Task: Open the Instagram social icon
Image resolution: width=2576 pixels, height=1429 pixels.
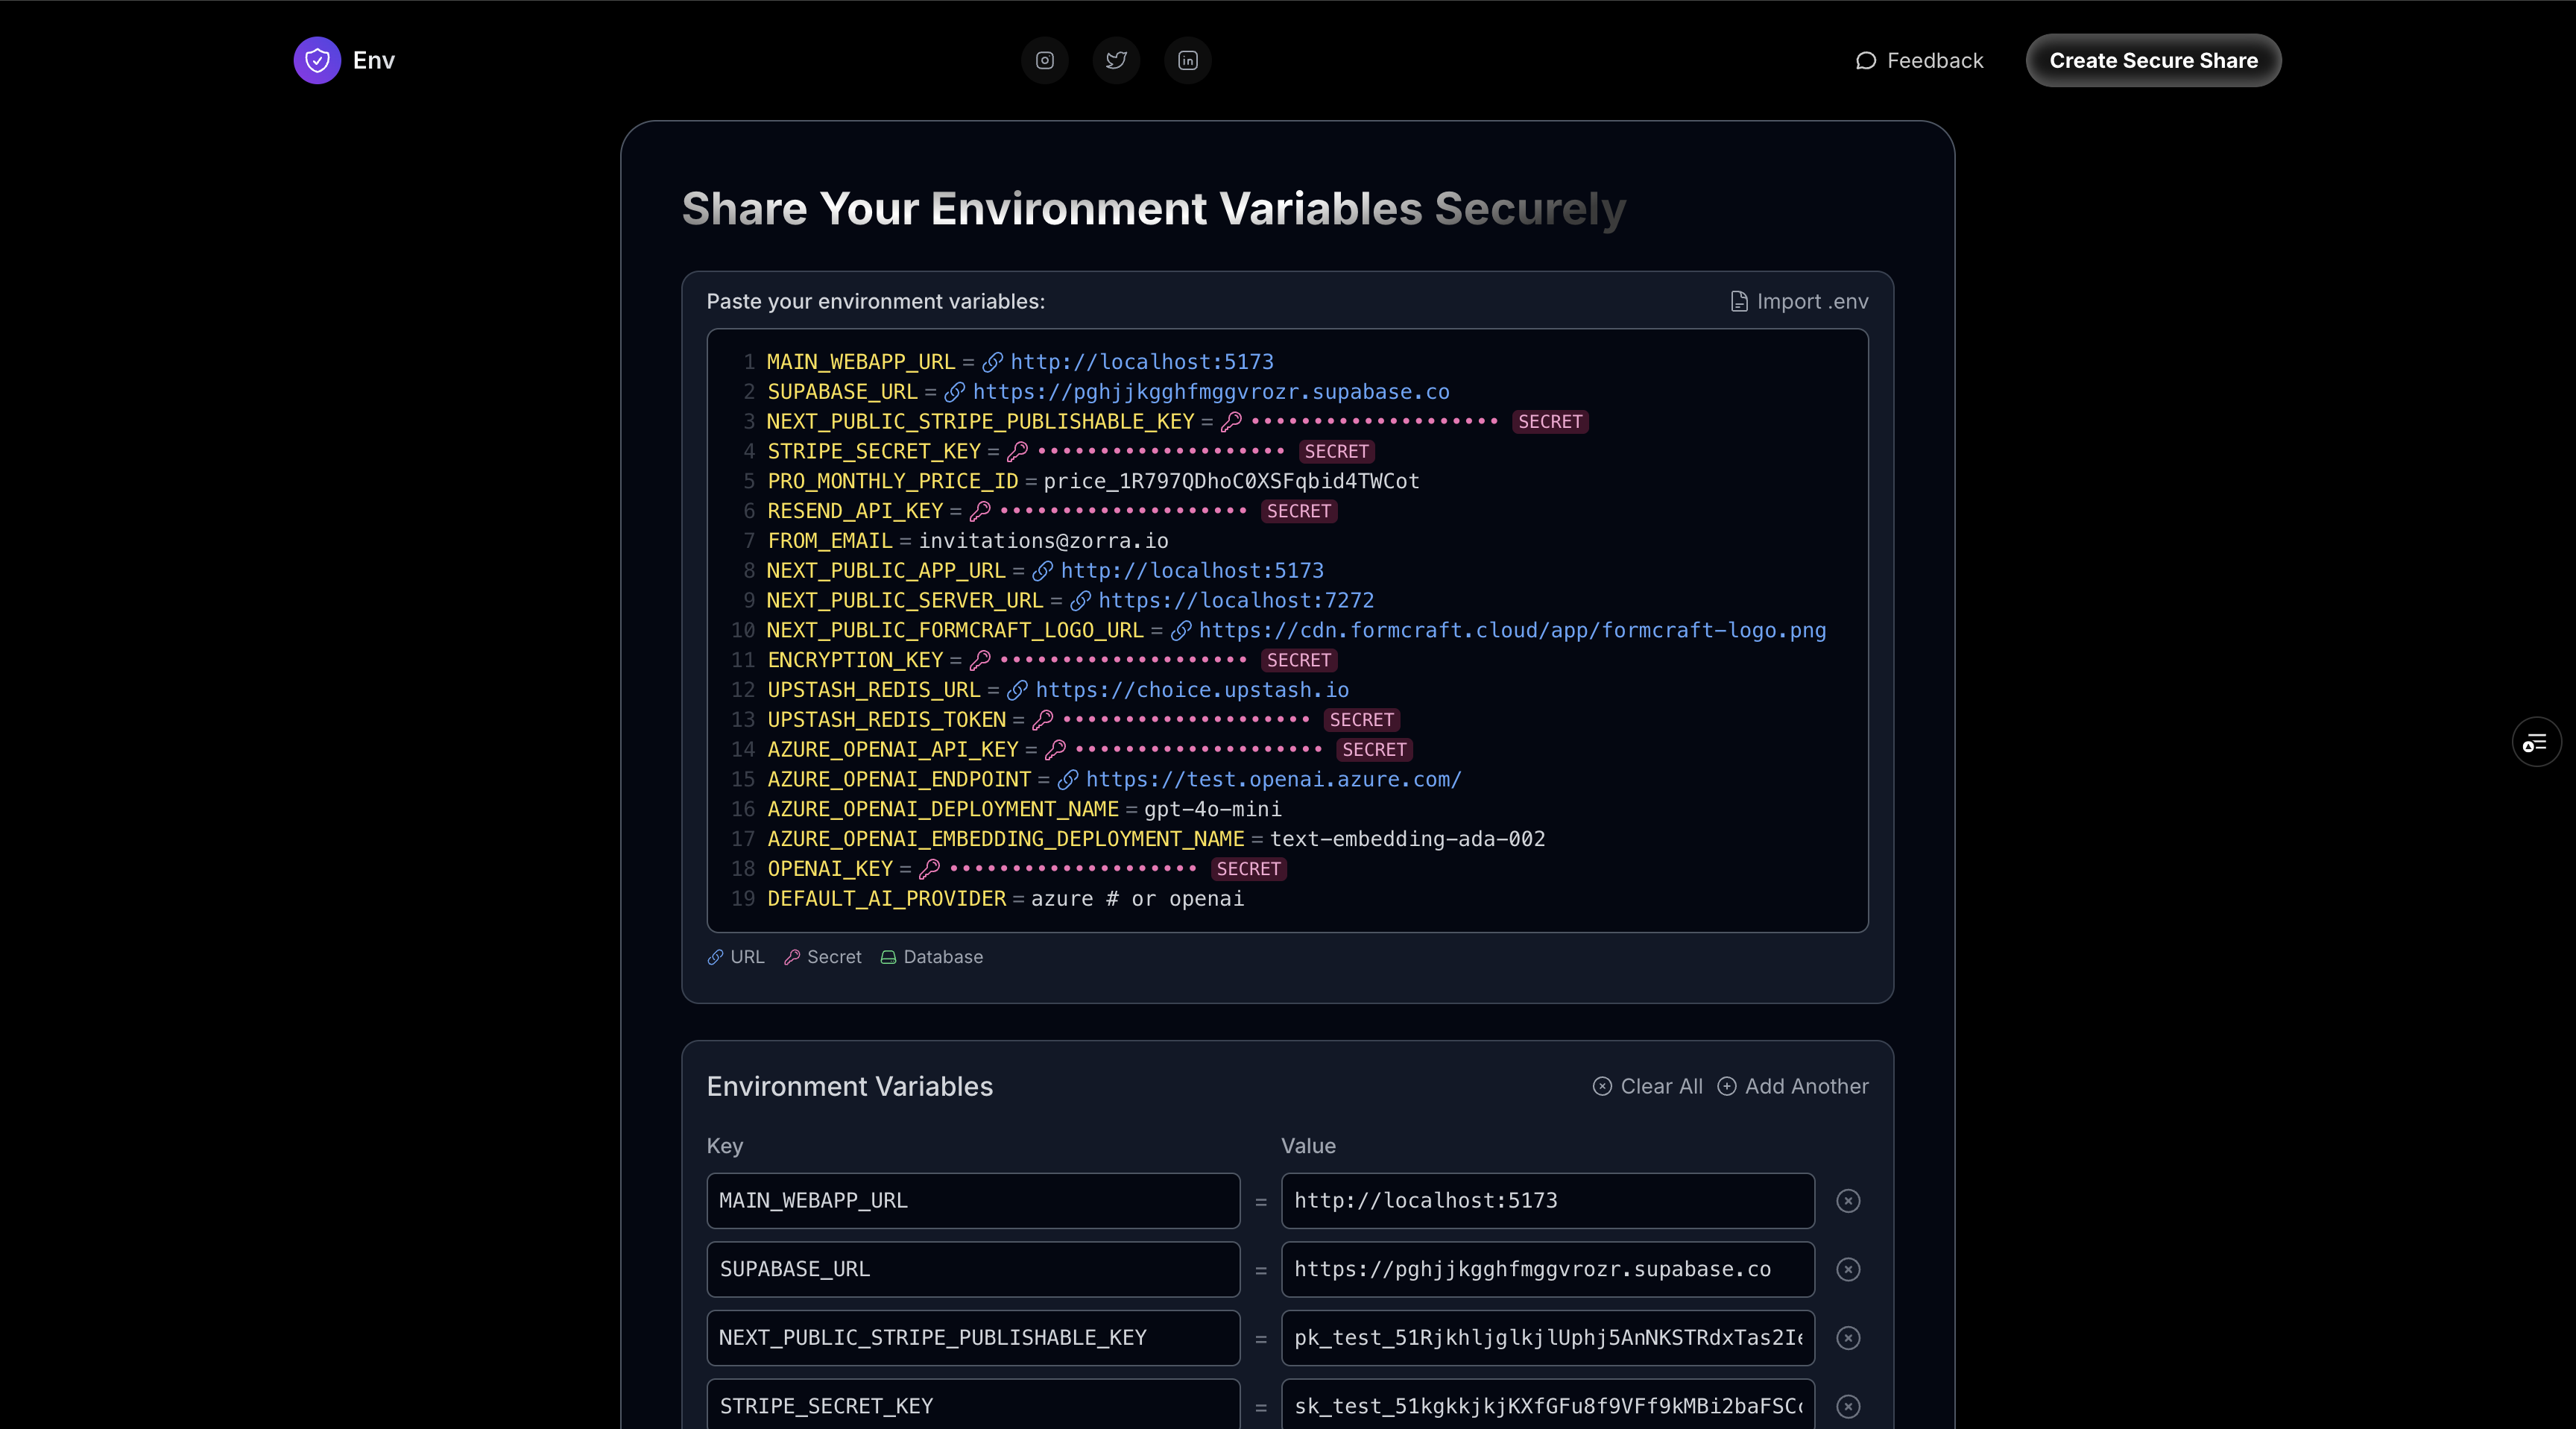Action: pos(1044,60)
